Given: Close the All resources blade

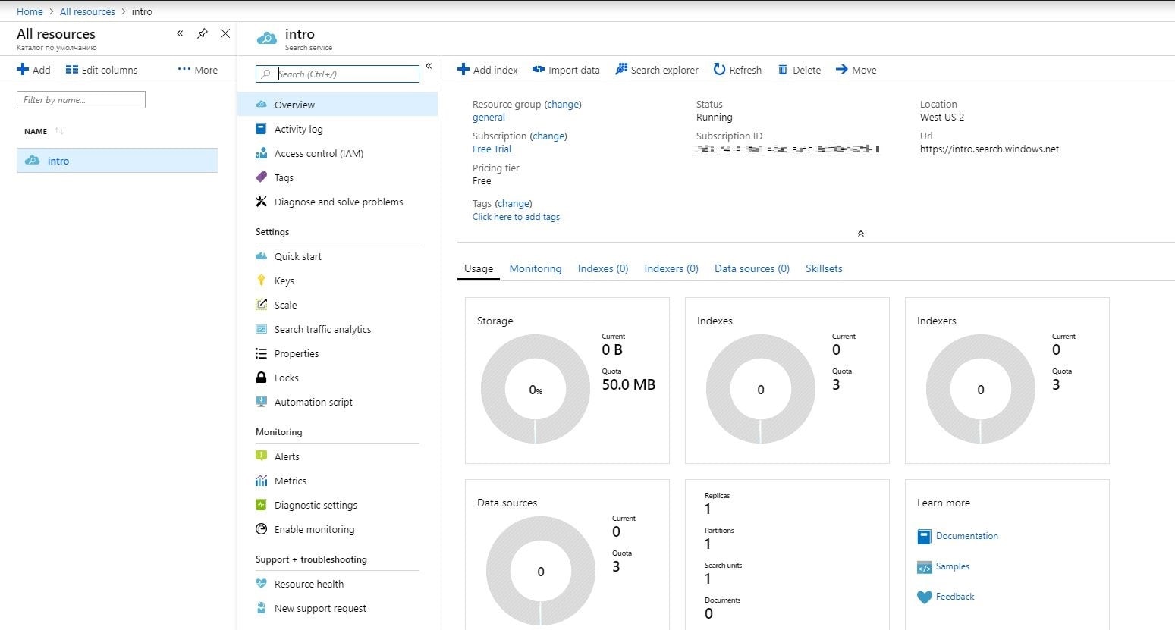Looking at the screenshot, I should click(x=225, y=33).
